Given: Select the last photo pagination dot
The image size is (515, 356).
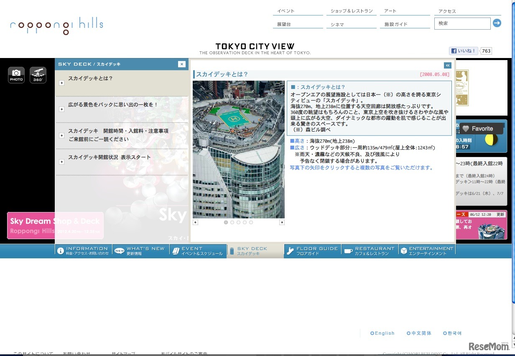Looking at the screenshot, I should coord(251,222).
